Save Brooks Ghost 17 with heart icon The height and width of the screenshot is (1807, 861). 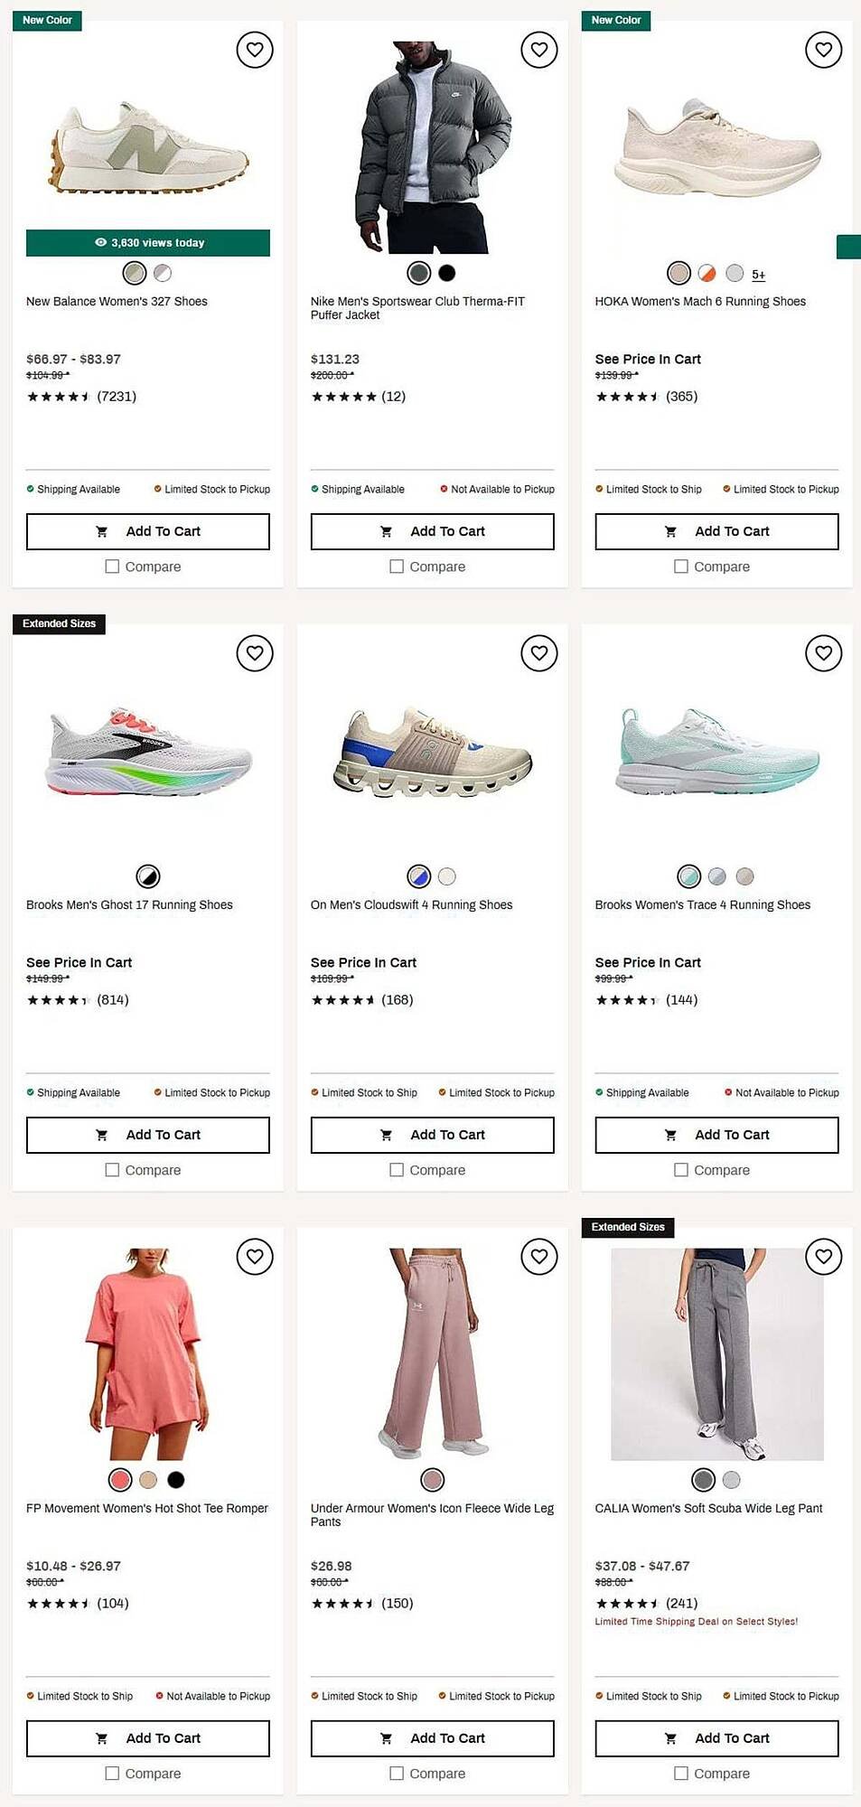point(255,653)
